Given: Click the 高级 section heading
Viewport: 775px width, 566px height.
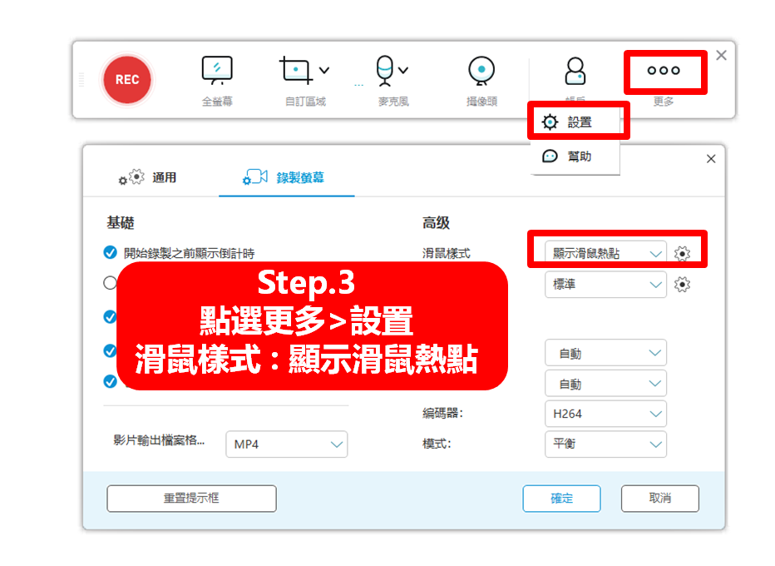Looking at the screenshot, I should (436, 222).
